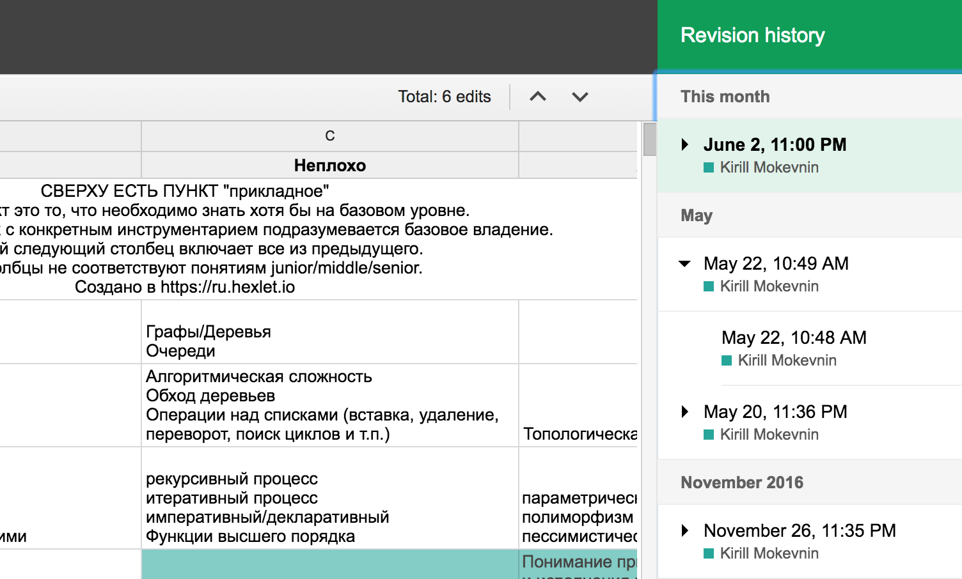This screenshot has width=962, height=579.
Task: Click the teal user color square under June 2
Action: 709,167
